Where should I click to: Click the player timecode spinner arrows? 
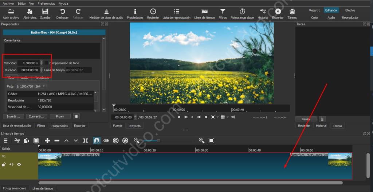click(x=136, y=117)
